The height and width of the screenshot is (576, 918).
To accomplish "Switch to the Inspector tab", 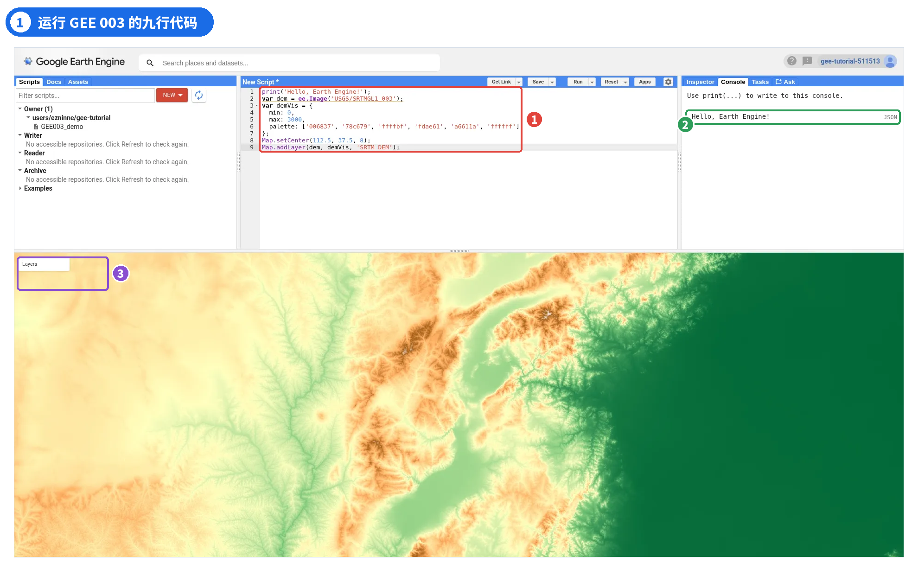I will pos(700,82).
